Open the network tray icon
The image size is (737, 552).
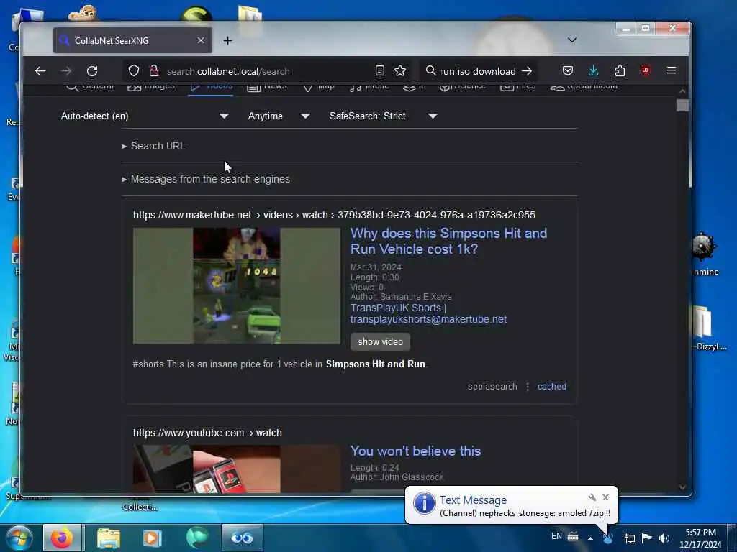tap(629, 538)
